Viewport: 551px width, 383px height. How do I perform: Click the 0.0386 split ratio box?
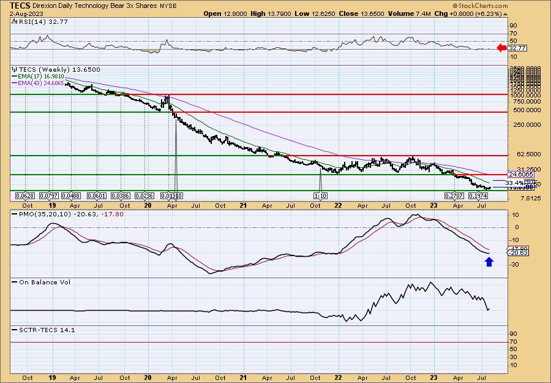pos(121,195)
